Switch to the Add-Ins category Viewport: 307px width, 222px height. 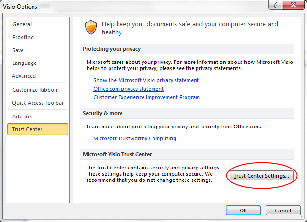coord(22,116)
